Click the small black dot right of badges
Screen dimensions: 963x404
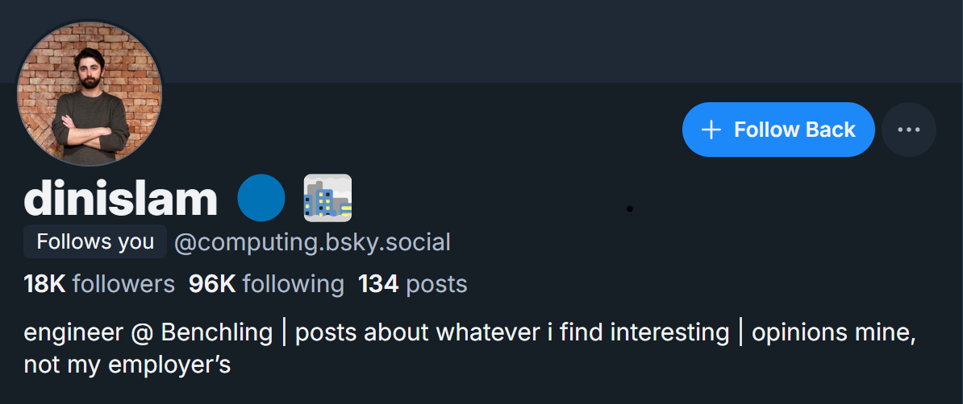tap(629, 209)
